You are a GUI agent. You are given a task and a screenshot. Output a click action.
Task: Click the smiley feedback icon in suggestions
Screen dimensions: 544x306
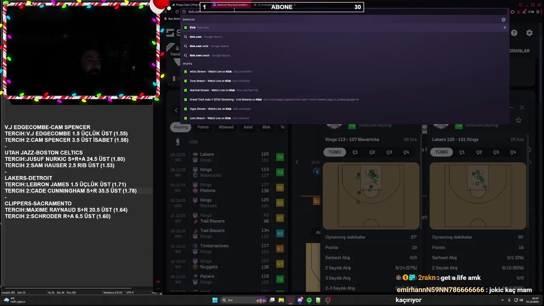[x=504, y=20]
